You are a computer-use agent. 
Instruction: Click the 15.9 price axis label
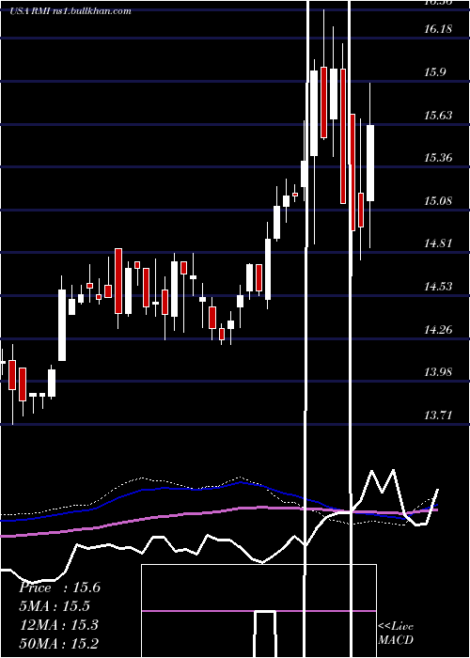[x=434, y=72]
